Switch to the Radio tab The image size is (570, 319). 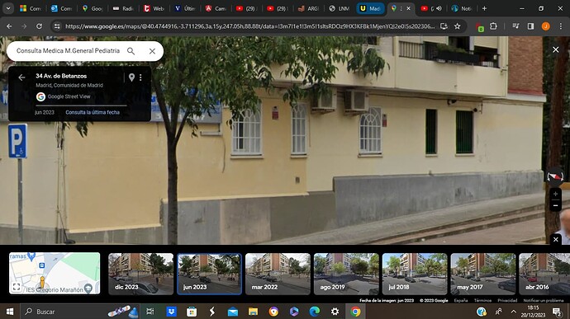pyautogui.click(x=123, y=8)
